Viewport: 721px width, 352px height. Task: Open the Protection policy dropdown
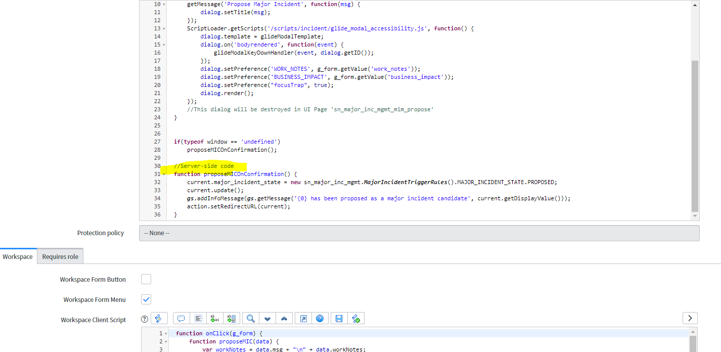click(419, 233)
